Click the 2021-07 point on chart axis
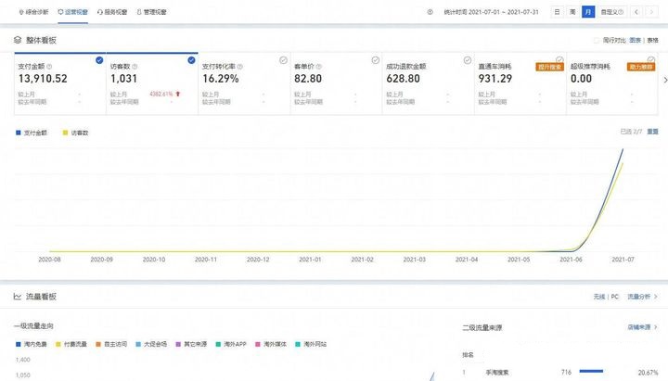Screen dimensions: 668x381 point(623,260)
